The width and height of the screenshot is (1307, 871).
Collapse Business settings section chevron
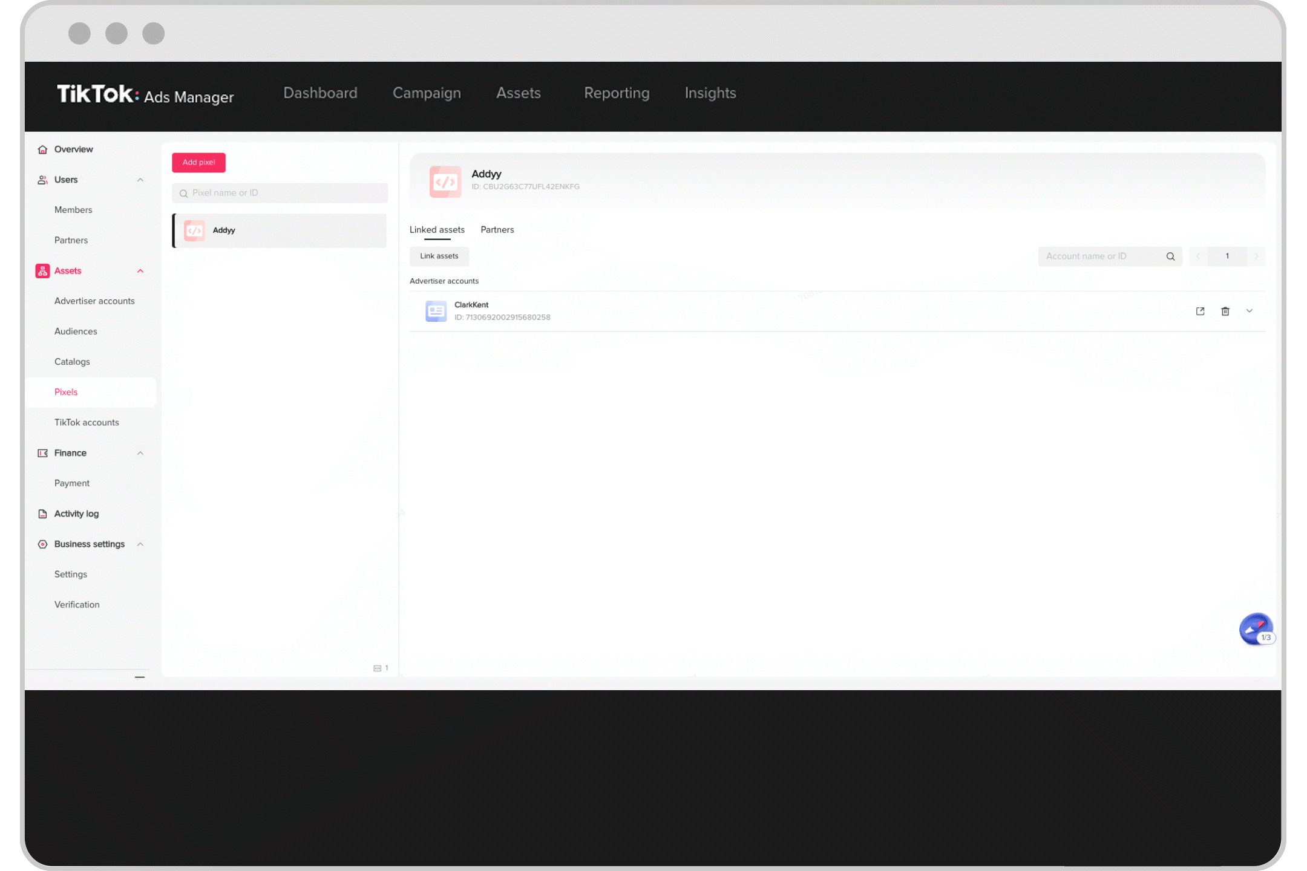(x=140, y=544)
